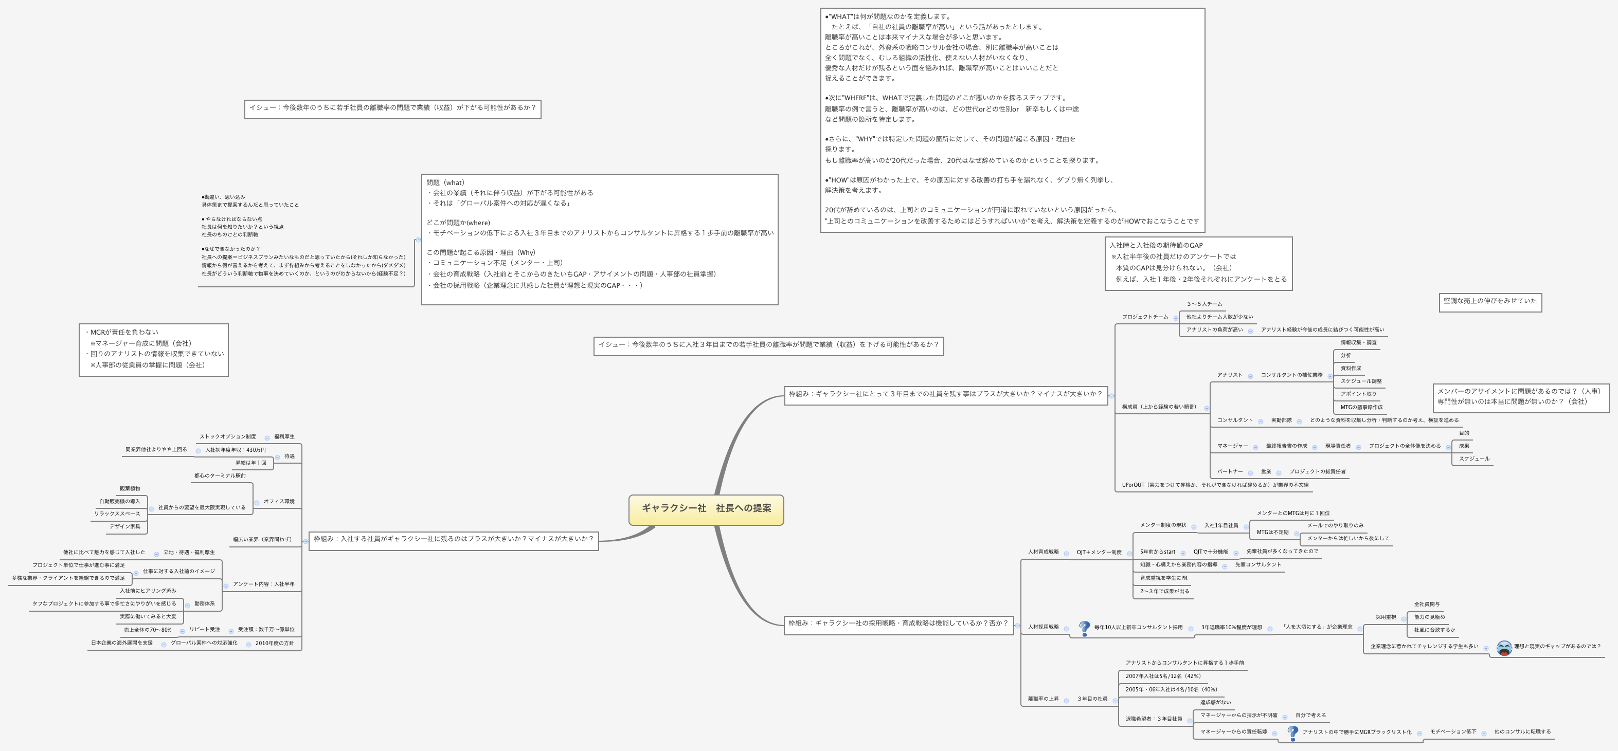Collapse the プロジェクトチーム branch
1618x751 pixels.
pyautogui.click(x=1176, y=318)
